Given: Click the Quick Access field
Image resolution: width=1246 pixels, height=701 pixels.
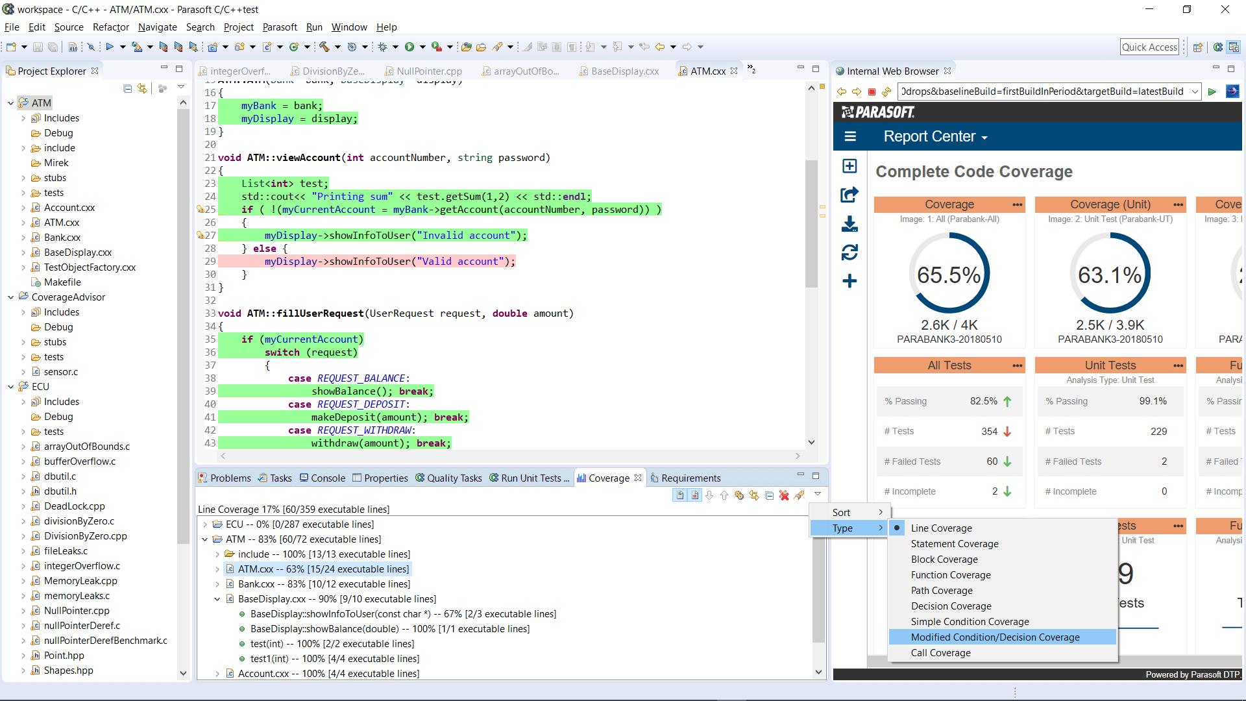Looking at the screenshot, I should point(1149,47).
